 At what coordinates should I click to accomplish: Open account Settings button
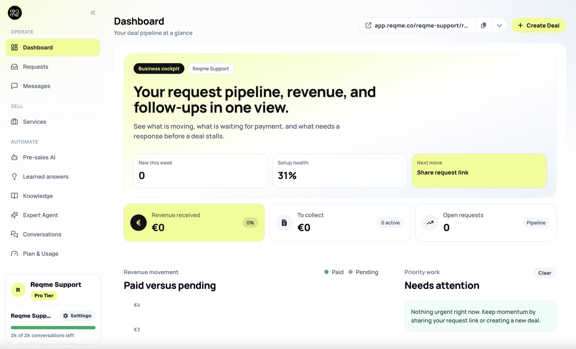[x=77, y=315]
